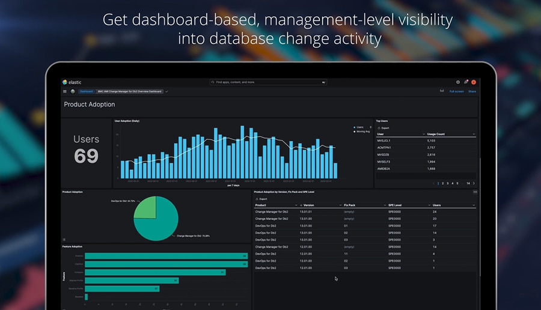Toggle Users series in the chart legend
Viewport: 541px width, 310px height.
360,127
